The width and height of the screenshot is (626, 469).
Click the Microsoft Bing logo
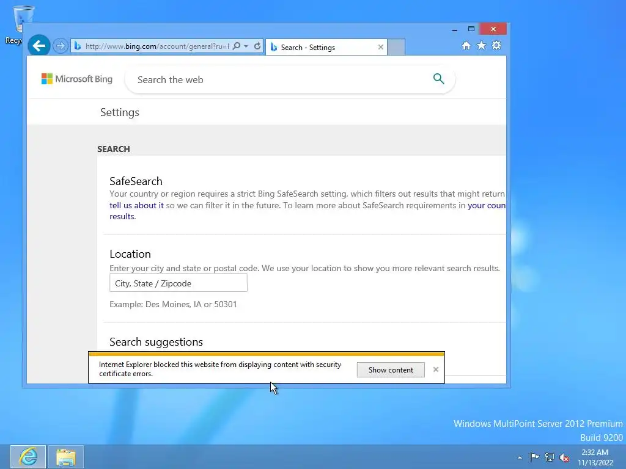point(77,79)
